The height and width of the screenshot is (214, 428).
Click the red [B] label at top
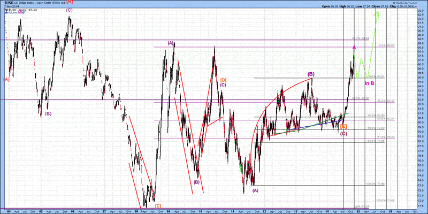tap(70, 3)
